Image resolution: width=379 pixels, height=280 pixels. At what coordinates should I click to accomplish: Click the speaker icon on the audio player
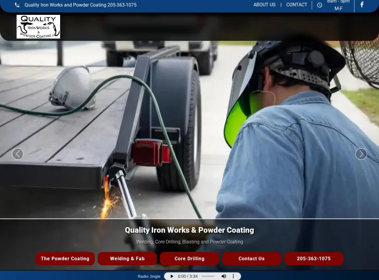pyautogui.click(x=224, y=276)
